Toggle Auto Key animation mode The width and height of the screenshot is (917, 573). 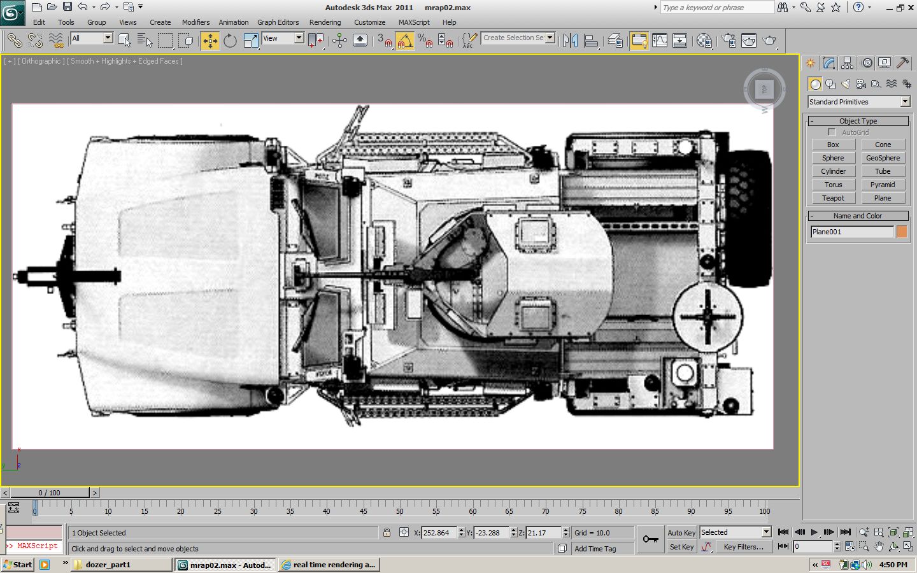click(681, 533)
